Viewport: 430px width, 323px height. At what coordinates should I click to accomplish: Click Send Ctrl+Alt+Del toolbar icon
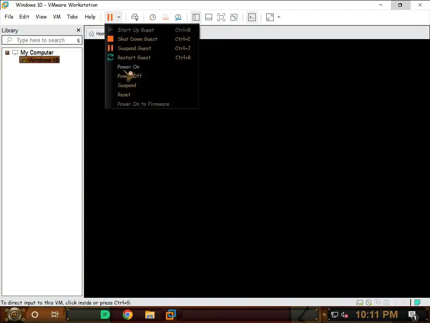(135, 17)
